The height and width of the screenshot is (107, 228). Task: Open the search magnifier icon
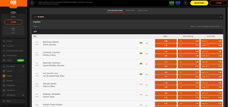[32, 3]
